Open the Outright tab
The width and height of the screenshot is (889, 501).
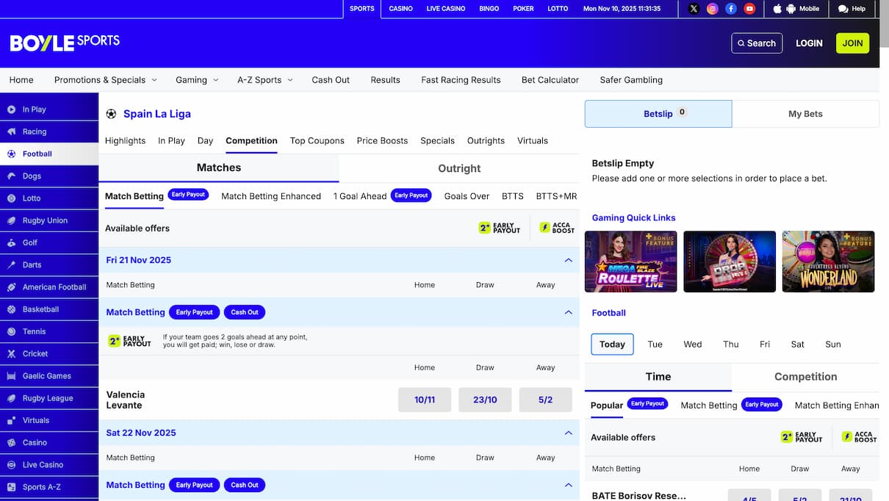coord(459,168)
